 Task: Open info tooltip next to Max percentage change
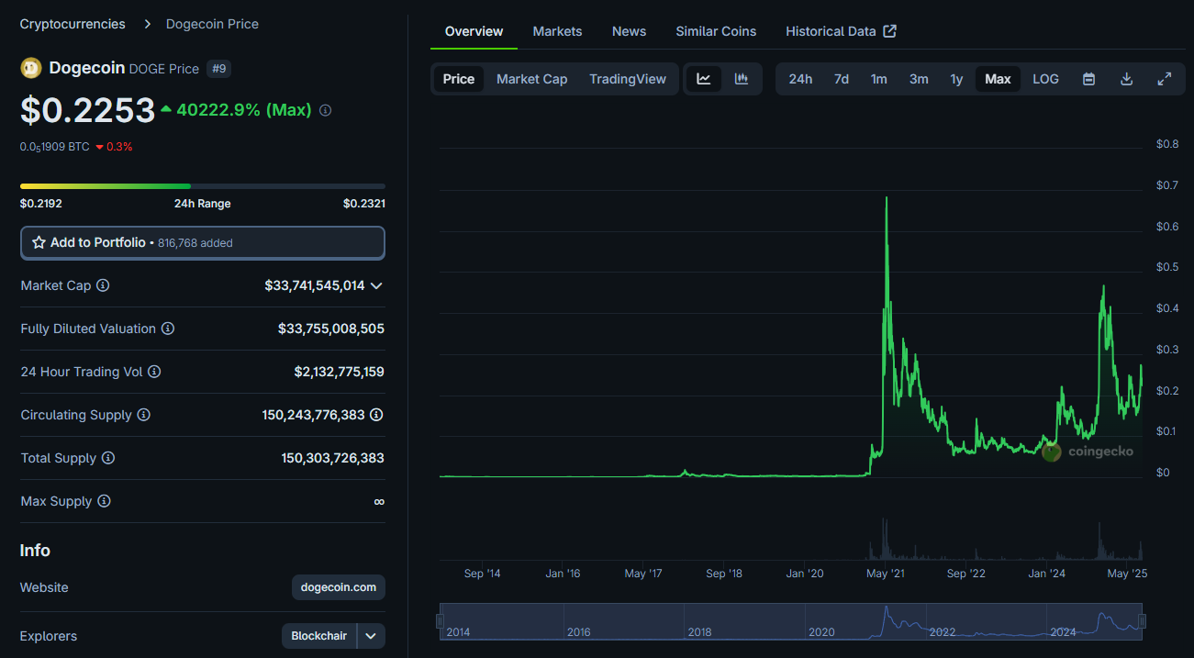[x=325, y=110]
